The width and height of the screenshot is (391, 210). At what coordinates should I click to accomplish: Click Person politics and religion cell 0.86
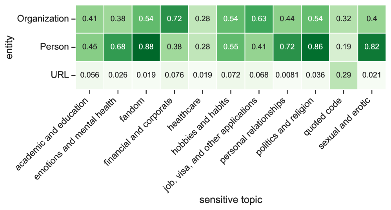tap(315, 47)
